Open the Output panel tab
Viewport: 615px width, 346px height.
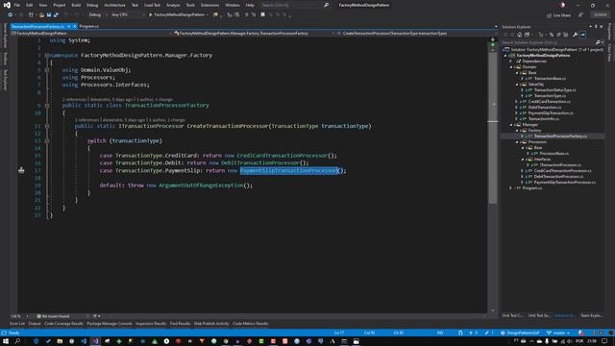pos(35,324)
